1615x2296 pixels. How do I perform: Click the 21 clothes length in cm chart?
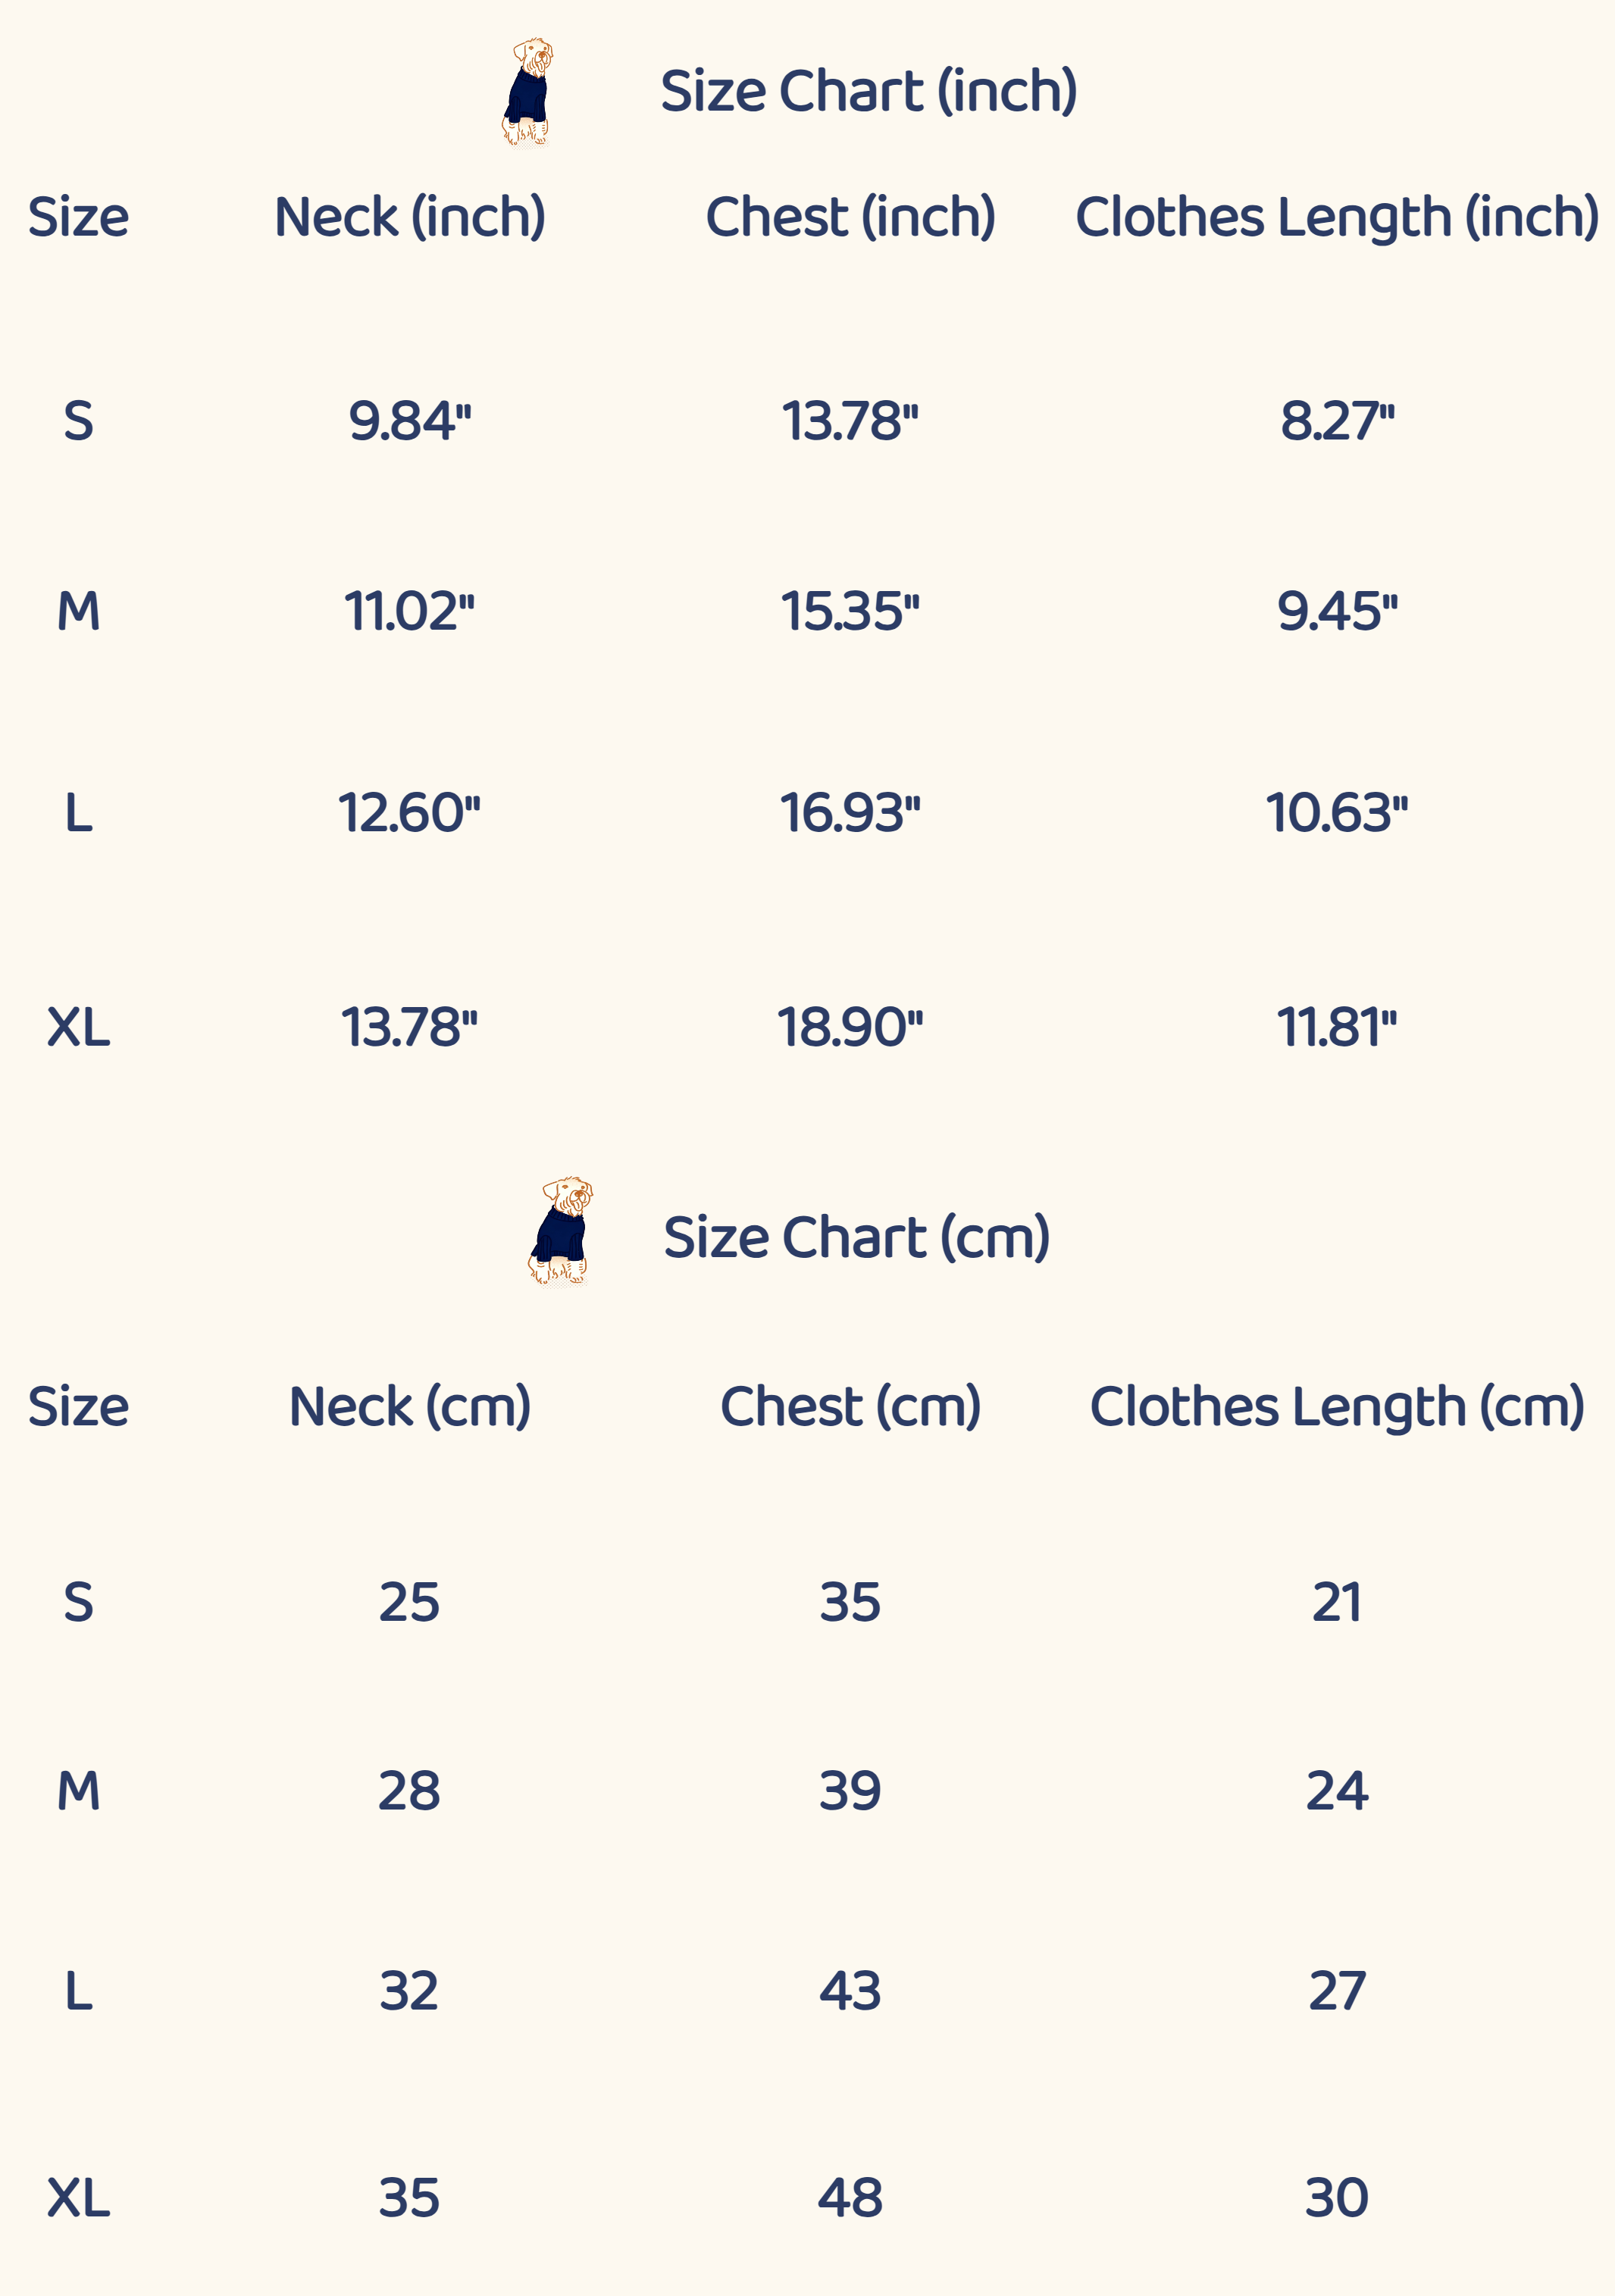[1336, 1603]
